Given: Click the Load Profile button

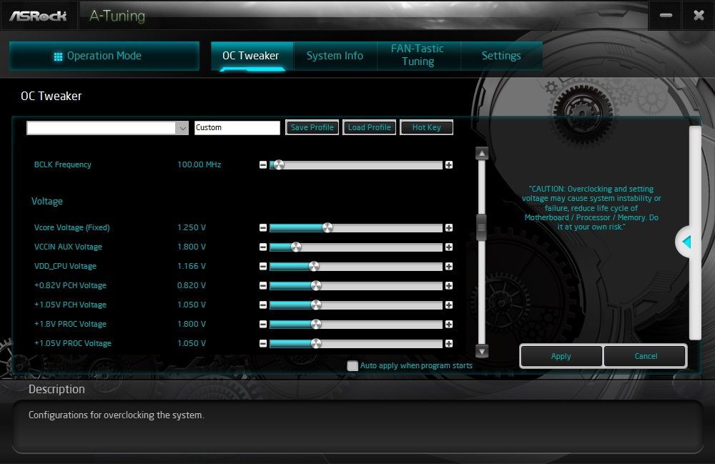Looking at the screenshot, I should (370, 128).
